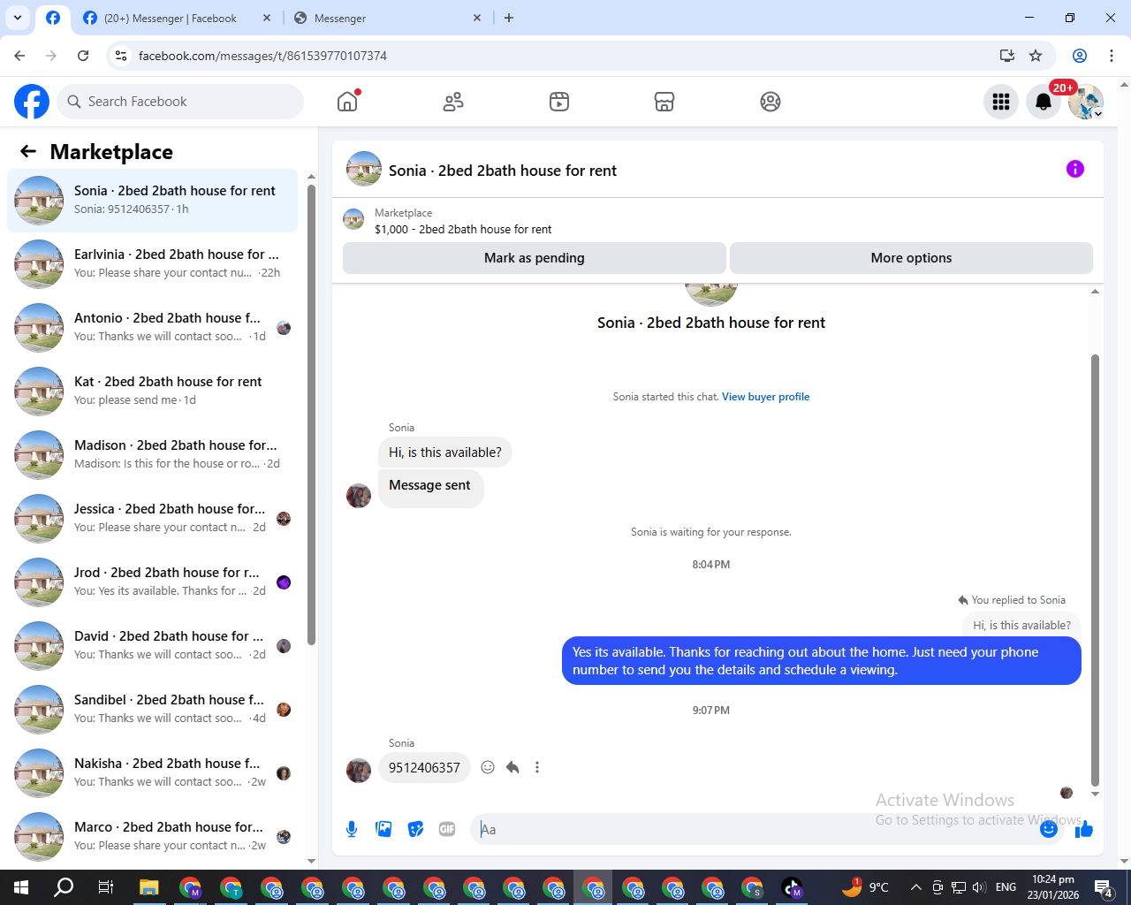Reload the page

point(83,56)
